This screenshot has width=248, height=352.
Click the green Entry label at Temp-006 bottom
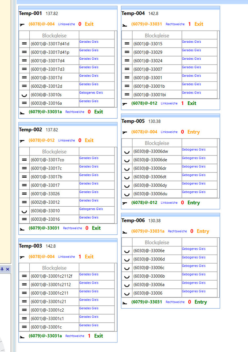click(201, 302)
